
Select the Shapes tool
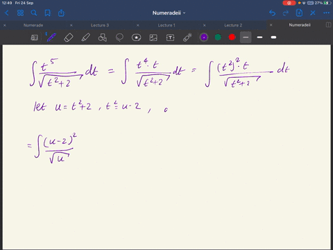pos(103,37)
